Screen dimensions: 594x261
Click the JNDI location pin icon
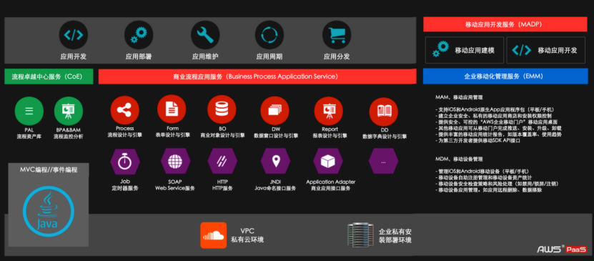(275, 161)
